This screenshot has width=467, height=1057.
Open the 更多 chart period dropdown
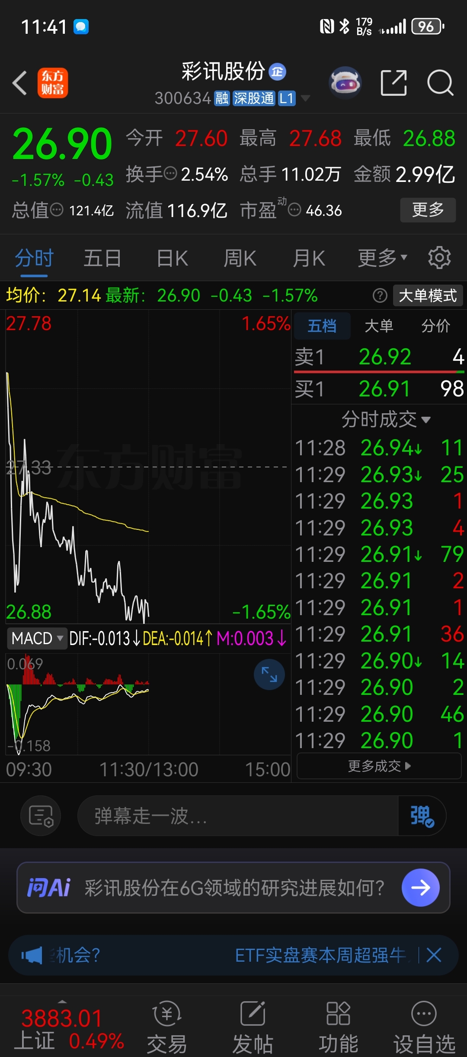coord(382,258)
